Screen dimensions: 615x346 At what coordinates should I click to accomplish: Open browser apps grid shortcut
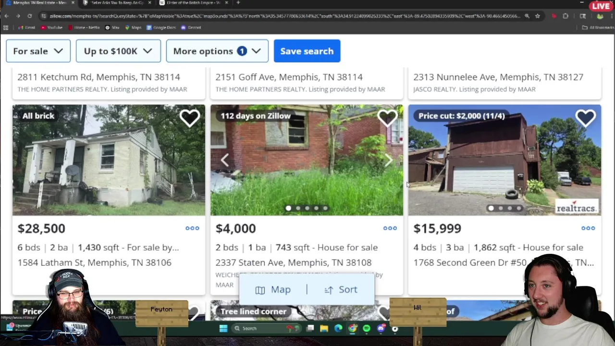tap(6, 27)
